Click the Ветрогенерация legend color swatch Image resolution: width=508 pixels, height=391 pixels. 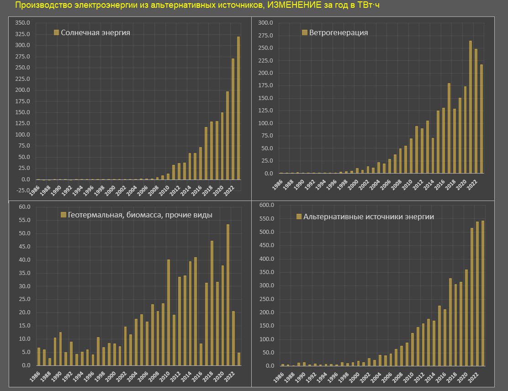[305, 32]
